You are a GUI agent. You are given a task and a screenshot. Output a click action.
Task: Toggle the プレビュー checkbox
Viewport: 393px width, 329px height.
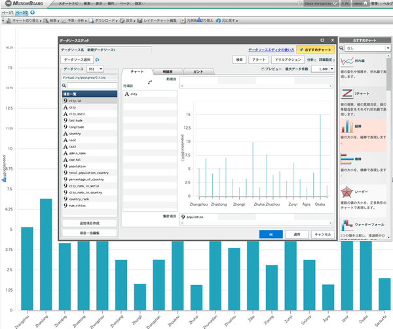click(263, 69)
